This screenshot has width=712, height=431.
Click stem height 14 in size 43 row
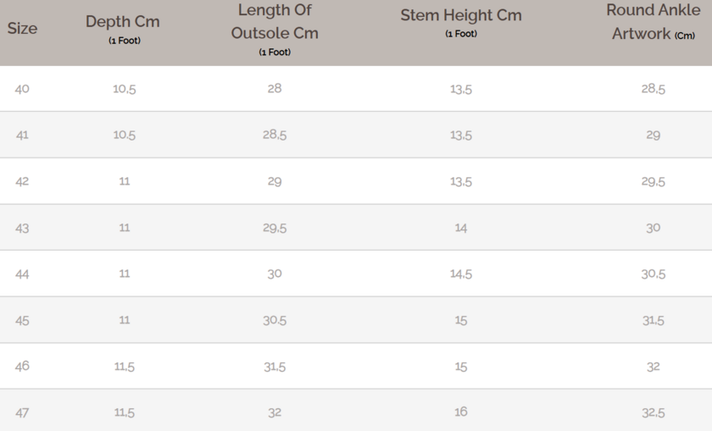point(461,228)
